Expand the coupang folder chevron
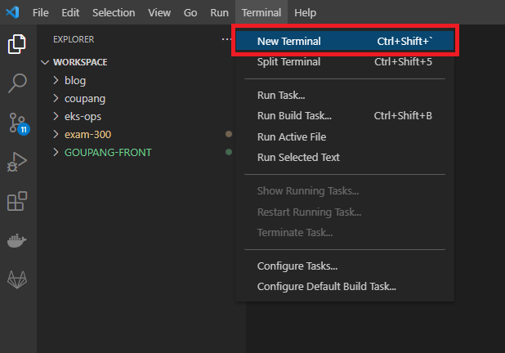Viewport: 505px width, 353px height. 56,98
